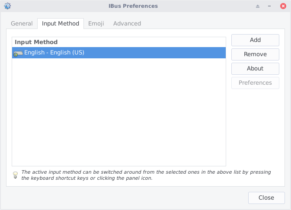Switch to the General tab
The height and width of the screenshot is (210, 291).
click(22, 24)
